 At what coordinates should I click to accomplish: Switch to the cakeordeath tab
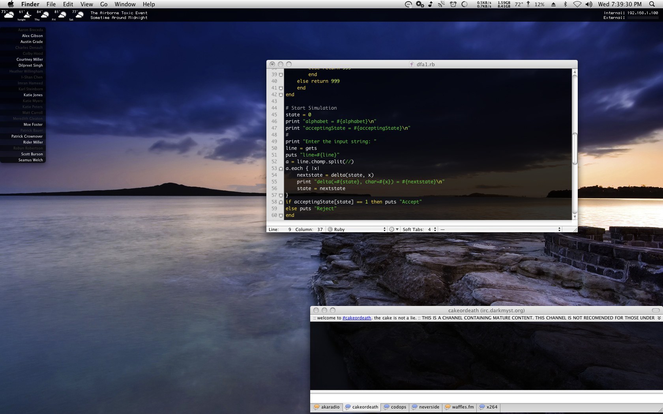[361, 407]
